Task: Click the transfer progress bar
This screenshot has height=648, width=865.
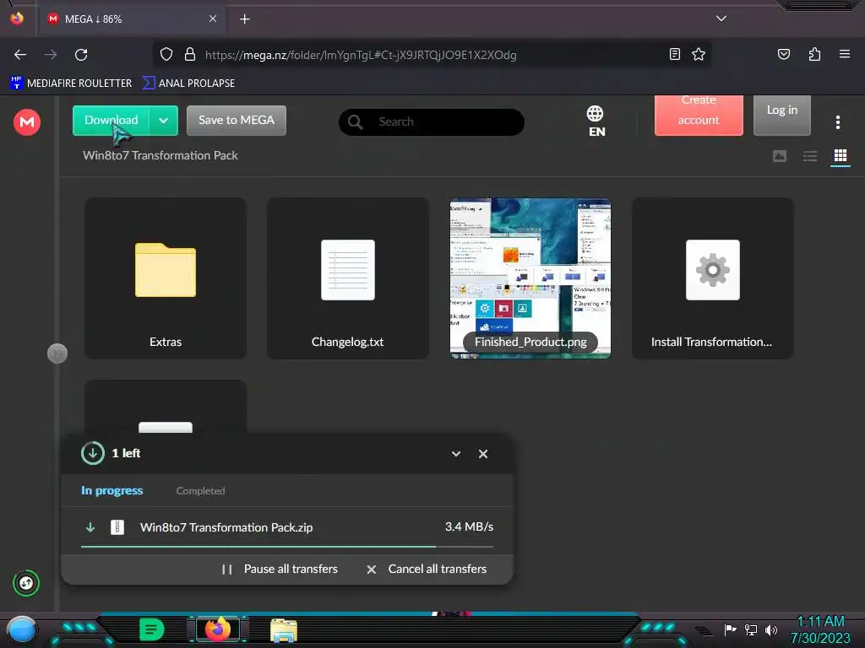Action: (287, 547)
